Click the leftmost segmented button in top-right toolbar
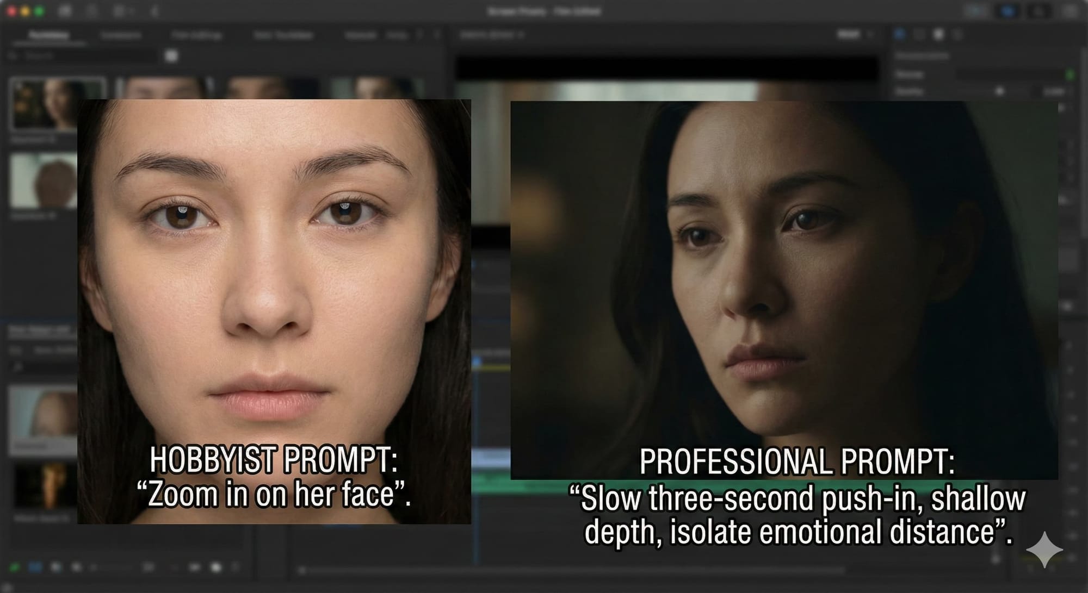Screen dimensions: 1088x593 (x=976, y=11)
